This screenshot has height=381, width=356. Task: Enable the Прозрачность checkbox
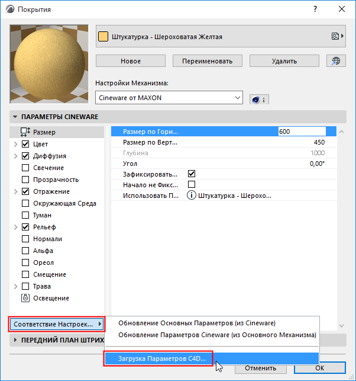(25, 180)
